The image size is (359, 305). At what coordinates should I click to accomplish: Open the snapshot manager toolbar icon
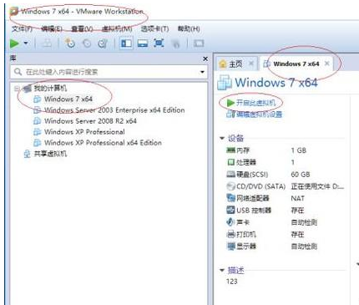(x=103, y=43)
